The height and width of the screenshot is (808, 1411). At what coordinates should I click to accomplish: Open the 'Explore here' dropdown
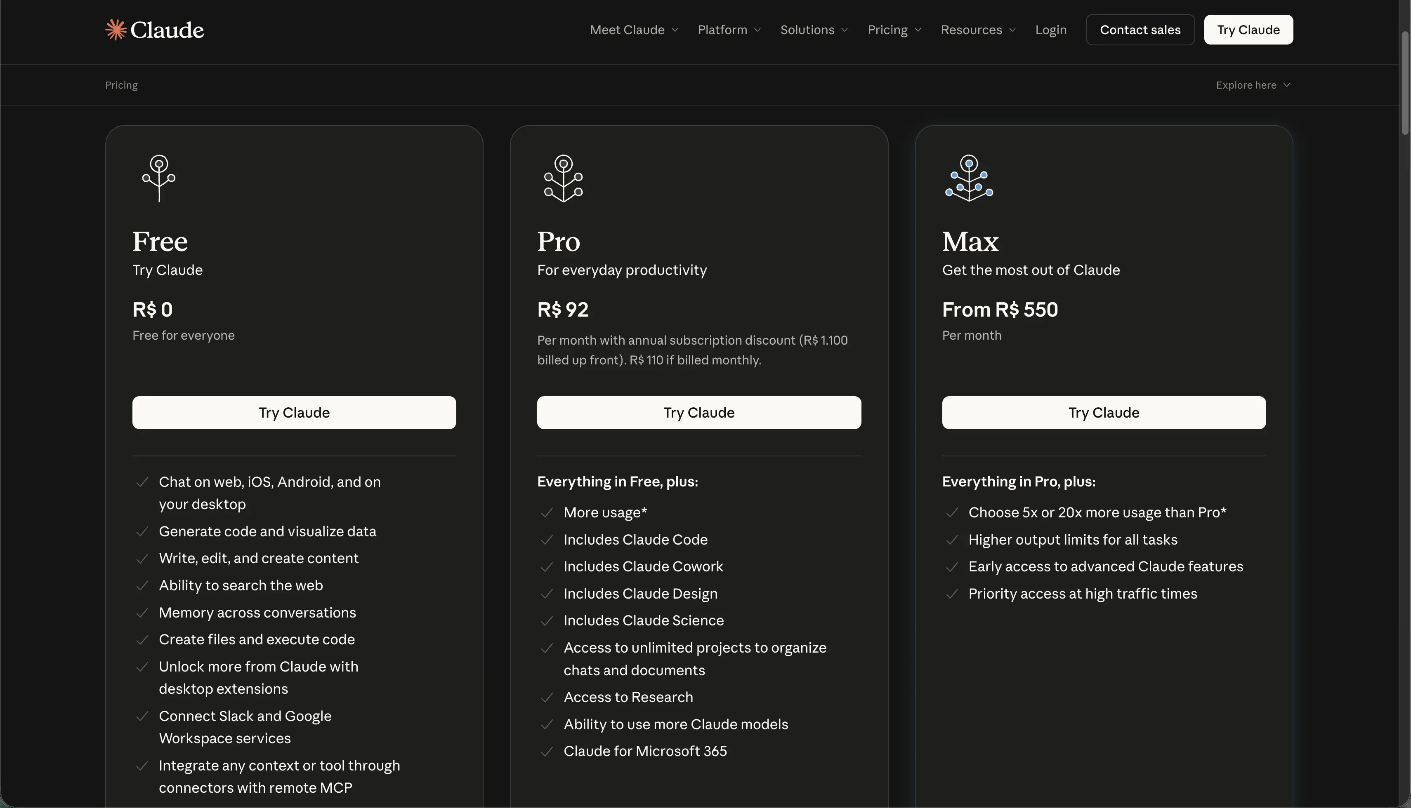coord(1253,85)
